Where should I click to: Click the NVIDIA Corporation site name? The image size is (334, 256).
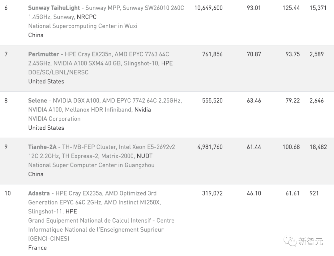pyautogui.click(x=54, y=119)
